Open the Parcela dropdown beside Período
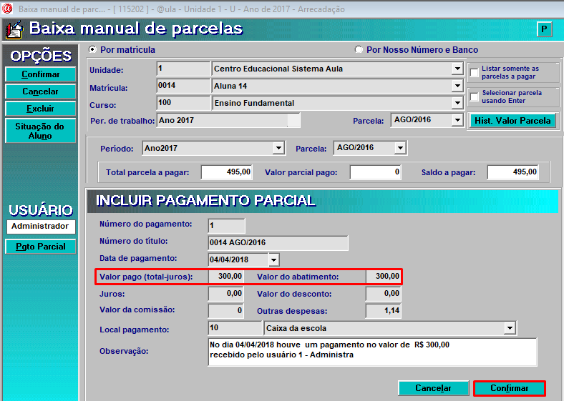Viewport: 564px width, 401px height. [400, 148]
